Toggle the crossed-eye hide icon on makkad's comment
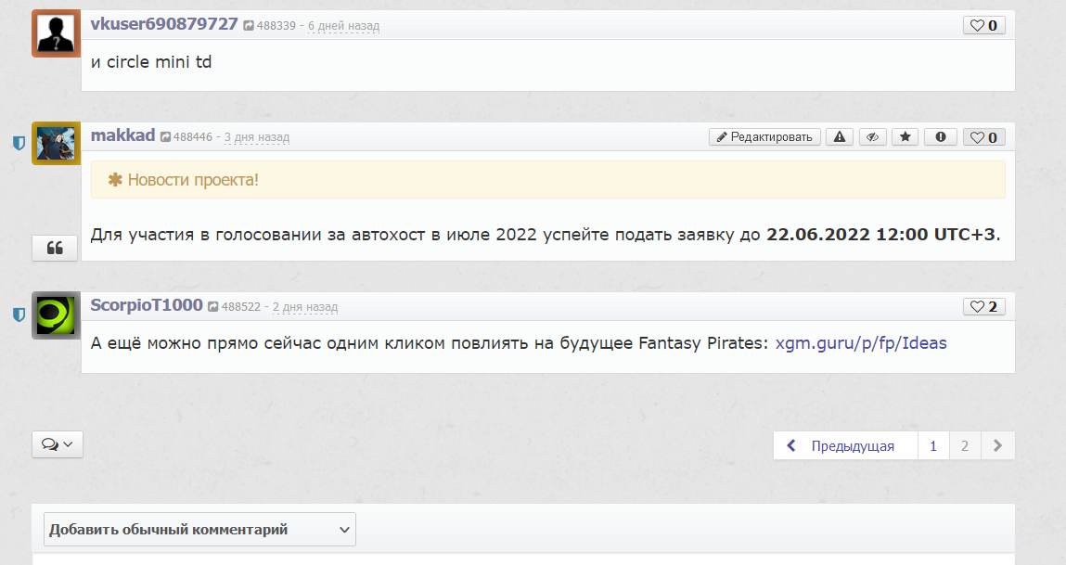Screen dimensions: 1066x565 pyautogui.click(x=872, y=136)
